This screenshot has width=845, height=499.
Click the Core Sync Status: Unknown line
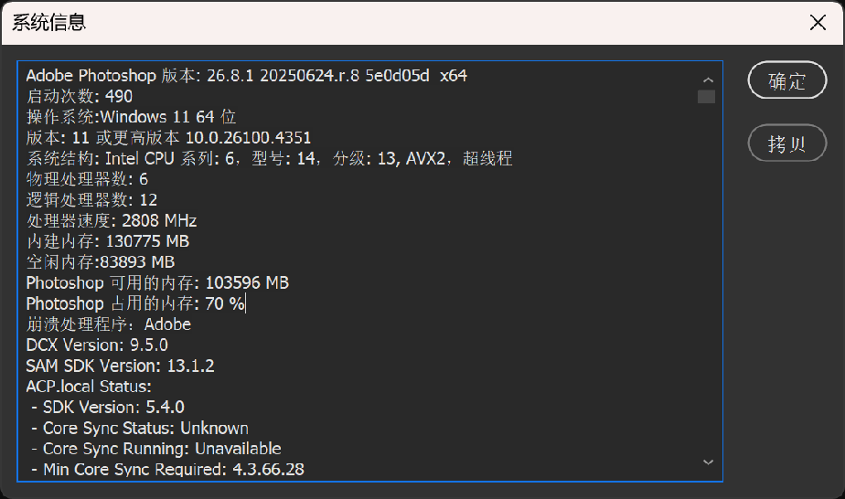click(x=140, y=428)
